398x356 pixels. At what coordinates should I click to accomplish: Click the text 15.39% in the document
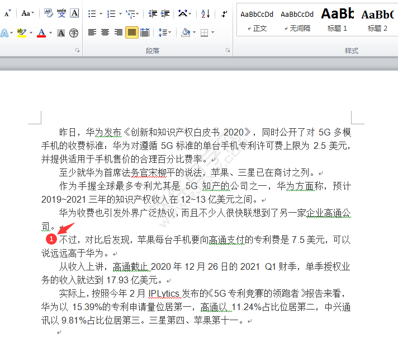pos(87,307)
